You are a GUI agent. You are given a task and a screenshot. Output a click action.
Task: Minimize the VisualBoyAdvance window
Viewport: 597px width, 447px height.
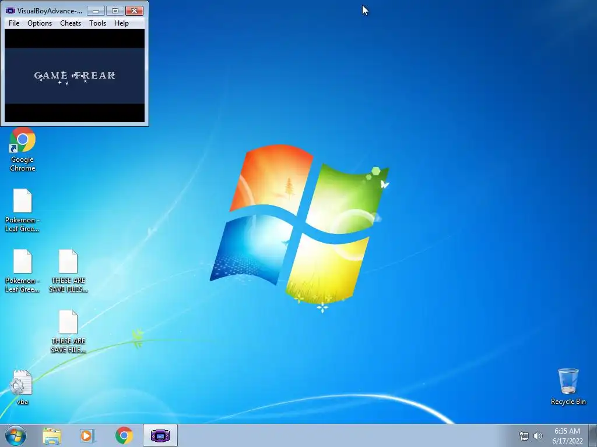point(96,11)
